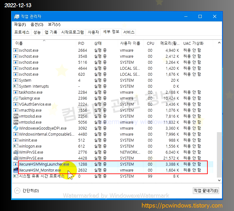Click the 시스템 유휴 시간 프로세스 icon

[16, 176]
